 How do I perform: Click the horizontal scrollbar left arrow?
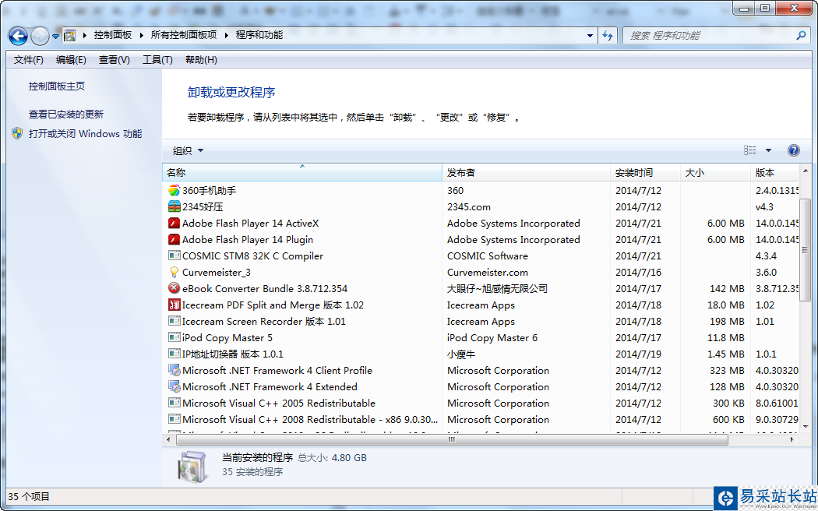[168, 439]
